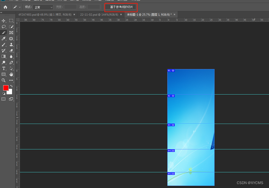The width and height of the screenshot is (269, 188).
Task: Select the Dodge tool
Action: pos(4,62)
